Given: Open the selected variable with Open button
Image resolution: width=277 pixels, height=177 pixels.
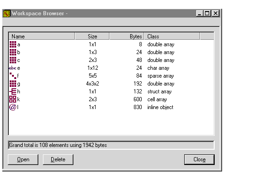Looking at the screenshot, I should click(23, 159).
